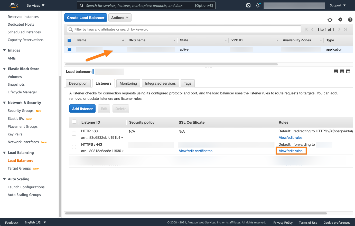The width and height of the screenshot is (355, 226).
Task: Collapse the Elastic Block Store section
Action: 4,69
